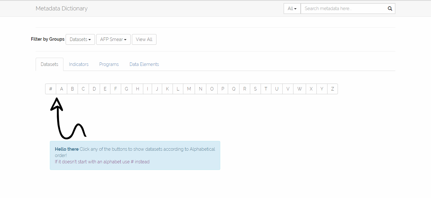Switch to the Datasets tab

50,64
